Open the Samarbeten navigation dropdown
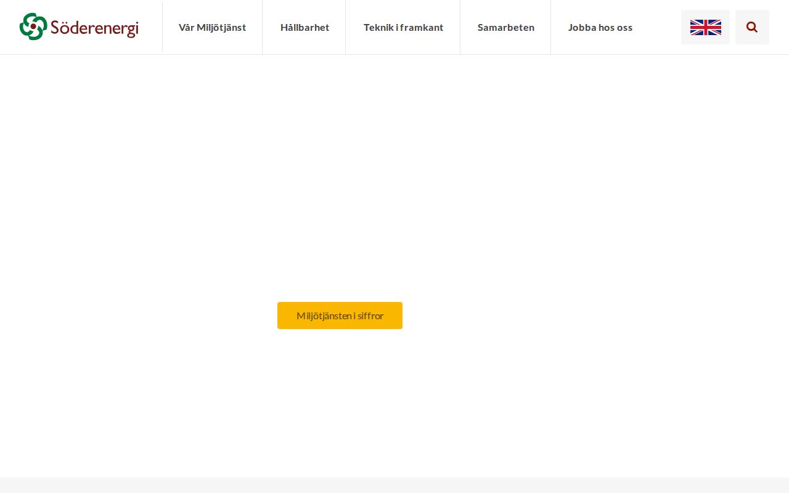 click(505, 27)
